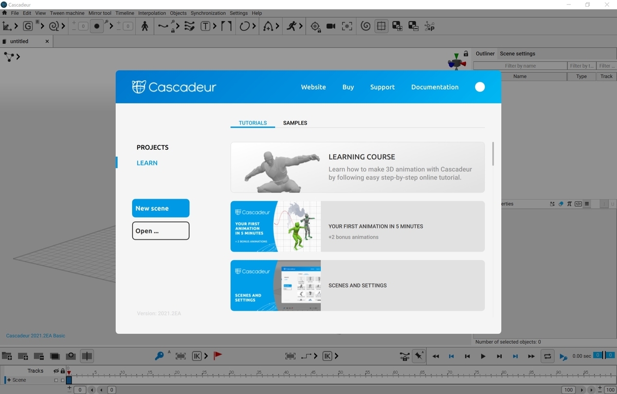Click the wavy ghost trails icon
617x394 pixels.
click(189, 26)
